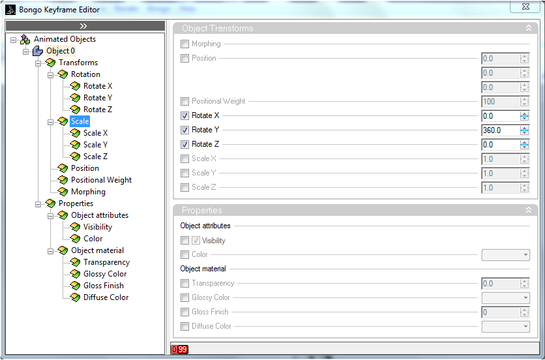Screen dimensions: 545x360
Task: Open the Glossy Color dropdown
Action: point(506,298)
